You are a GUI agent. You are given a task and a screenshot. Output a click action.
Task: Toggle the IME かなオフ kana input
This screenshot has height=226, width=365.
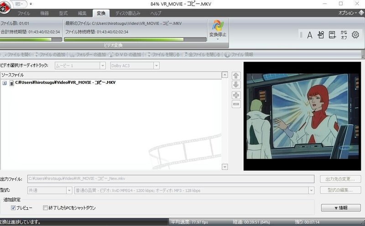[x=344, y=35]
